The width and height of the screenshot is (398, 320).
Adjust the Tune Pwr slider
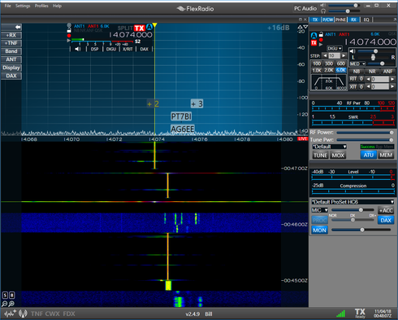(365, 140)
